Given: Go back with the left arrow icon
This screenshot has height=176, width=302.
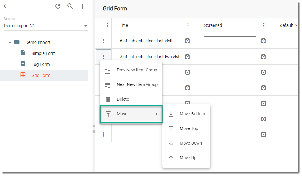Looking at the screenshot, I should (x=6, y=6).
